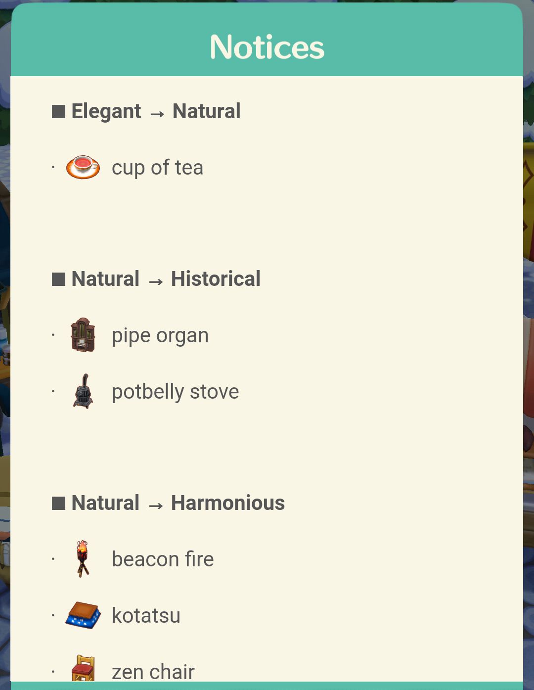Click the 'Natural → Harmonious' section heading
This screenshot has height=690, width=534.
178,503
